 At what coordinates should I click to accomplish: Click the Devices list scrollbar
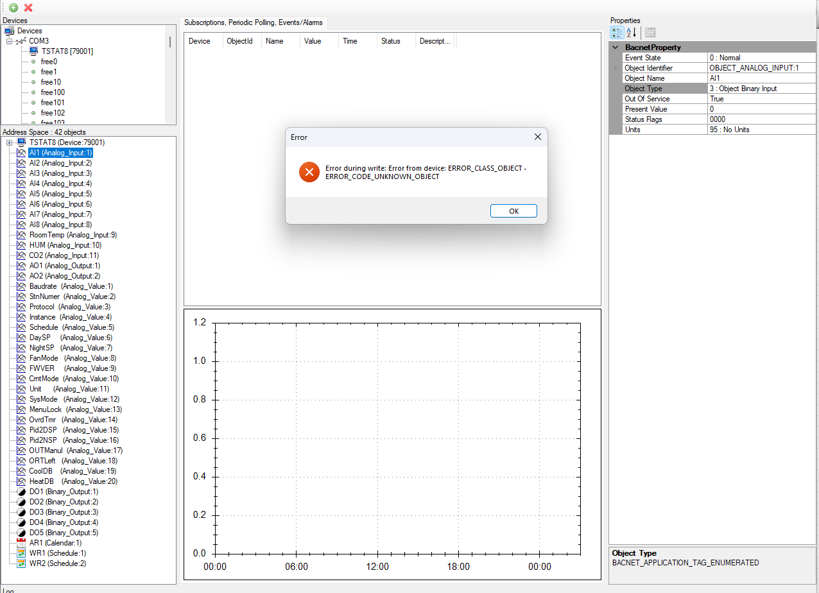pyautogui.click(x=170, y=42)
